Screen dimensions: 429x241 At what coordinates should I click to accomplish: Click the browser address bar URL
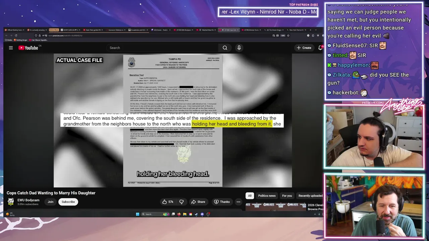[65, 35]
